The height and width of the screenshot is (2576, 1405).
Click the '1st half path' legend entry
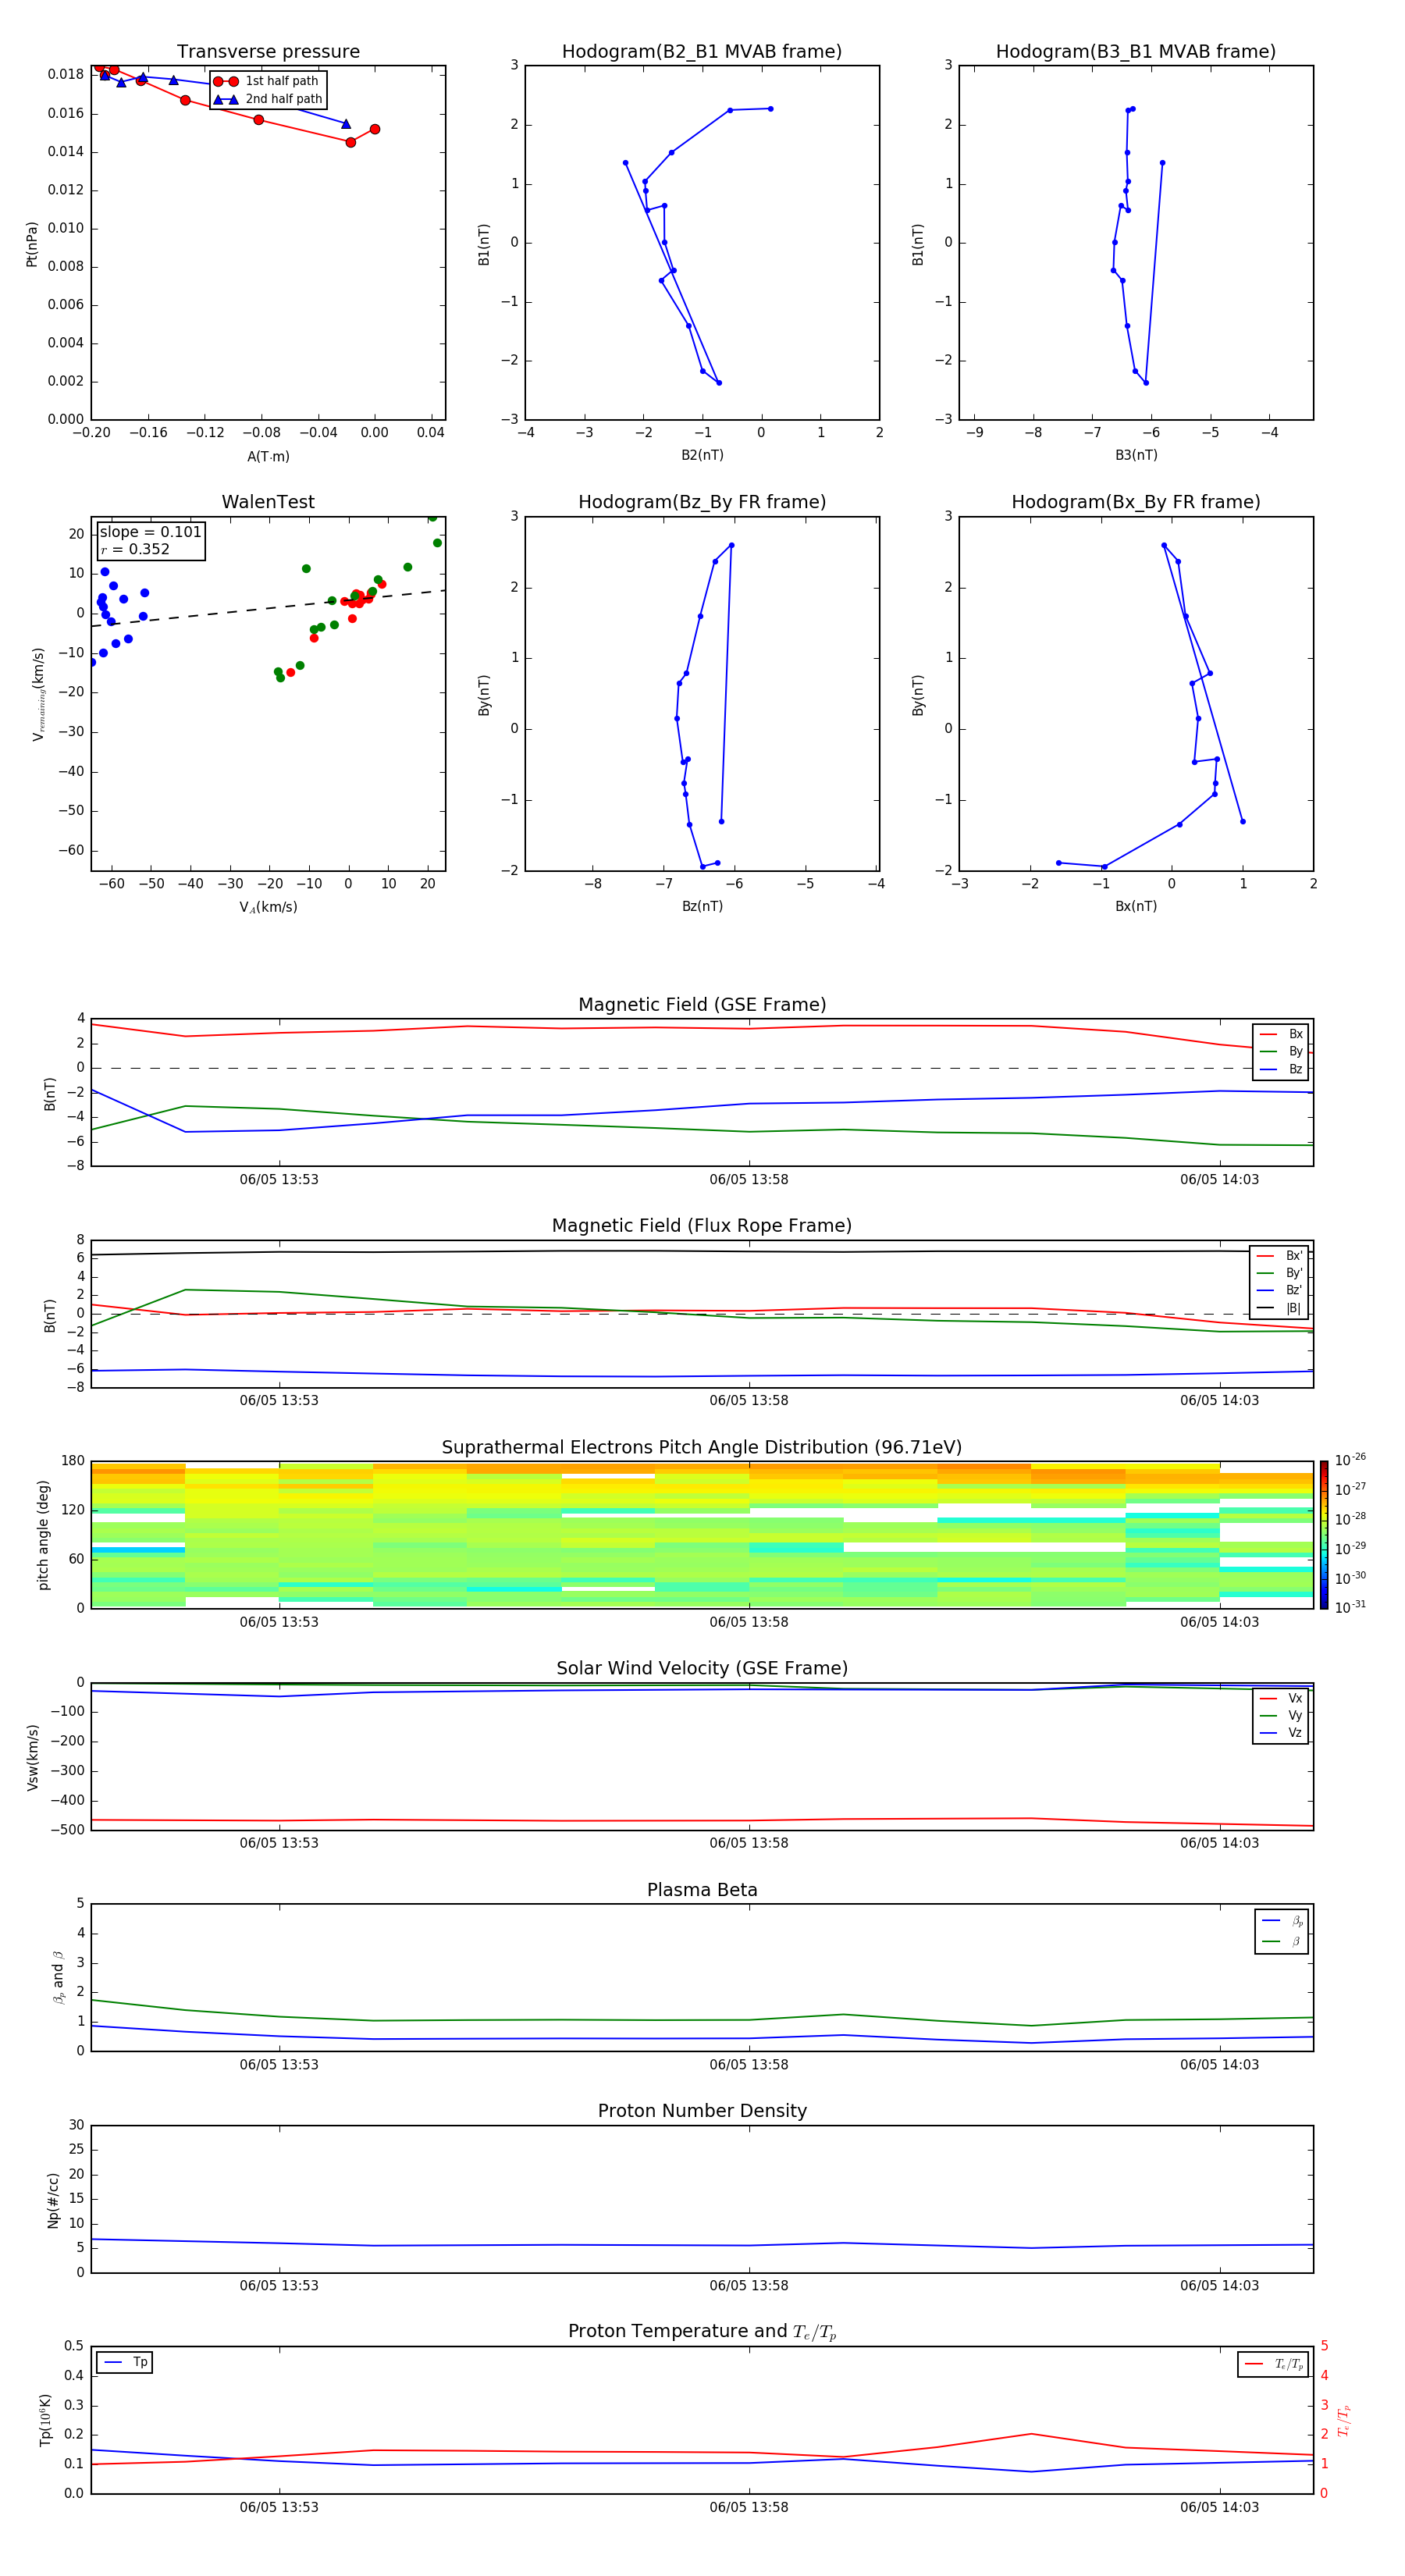[267, 81]
